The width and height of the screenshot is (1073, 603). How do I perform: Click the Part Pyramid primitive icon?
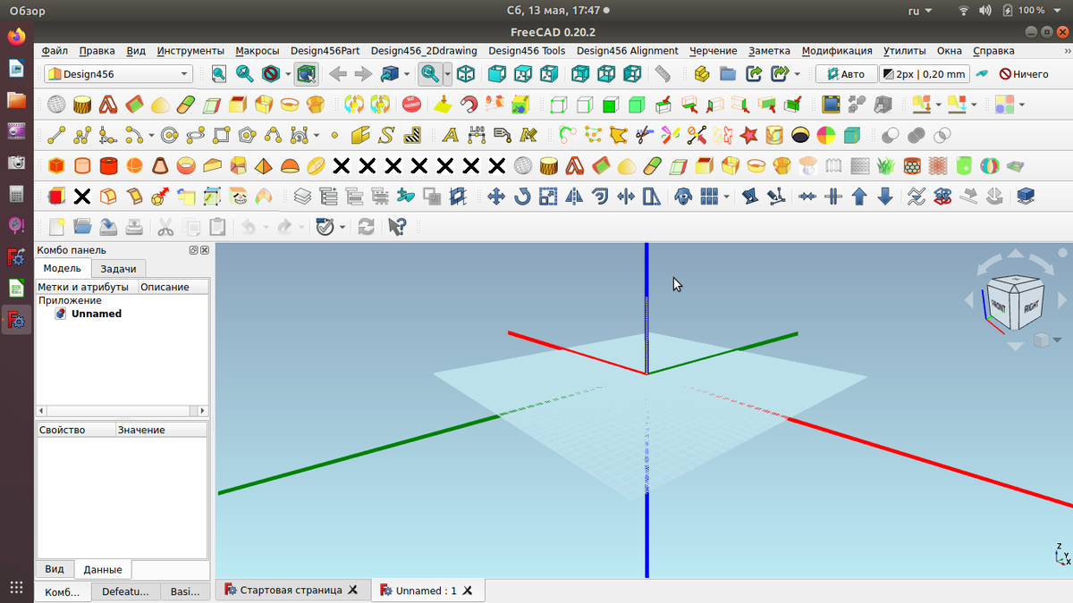(264, 166)
